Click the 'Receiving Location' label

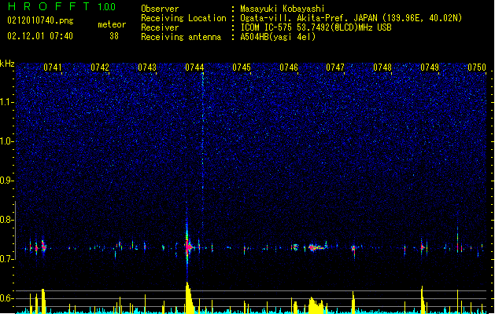(x=183, y=18)
